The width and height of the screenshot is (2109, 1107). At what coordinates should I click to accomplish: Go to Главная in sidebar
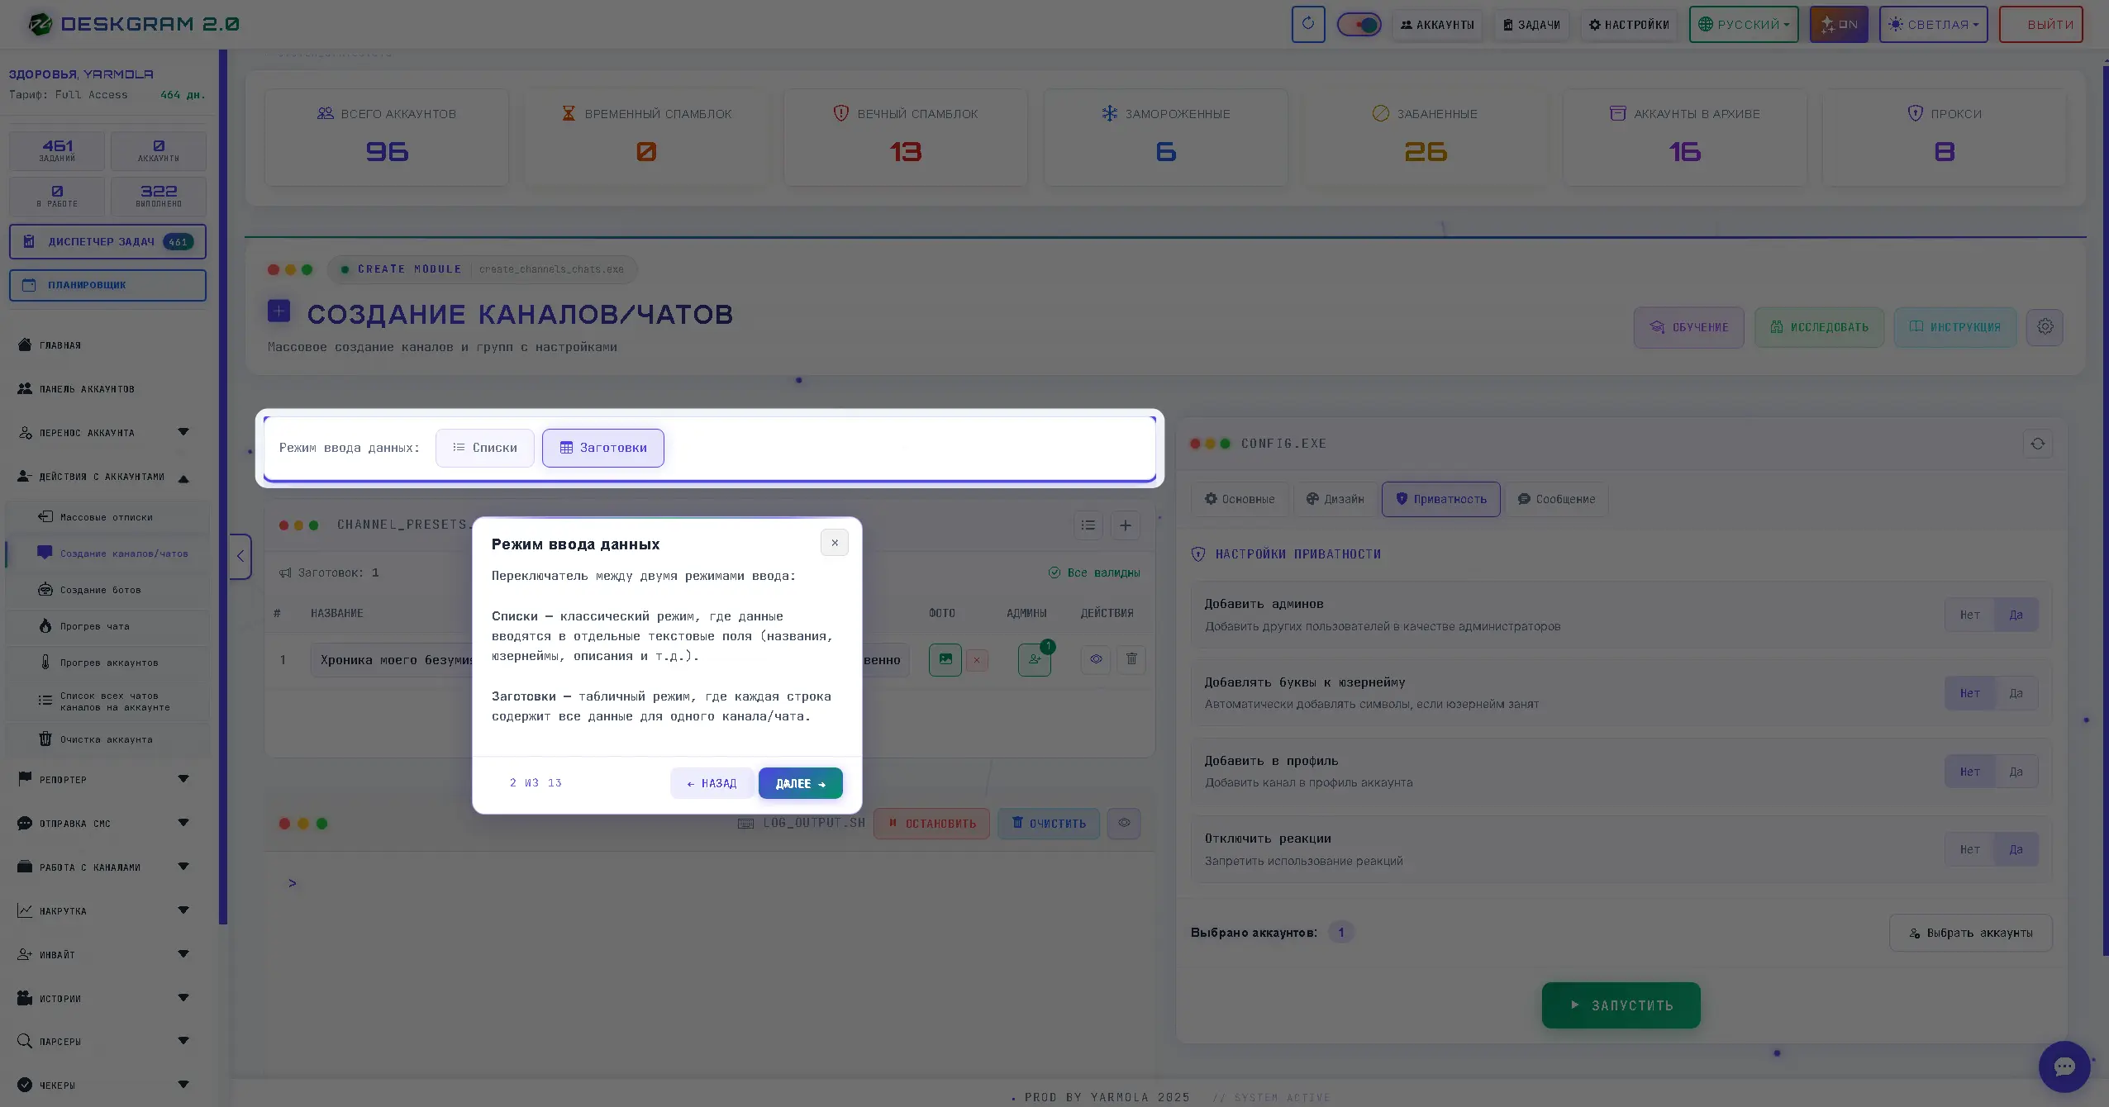point(60,345)
